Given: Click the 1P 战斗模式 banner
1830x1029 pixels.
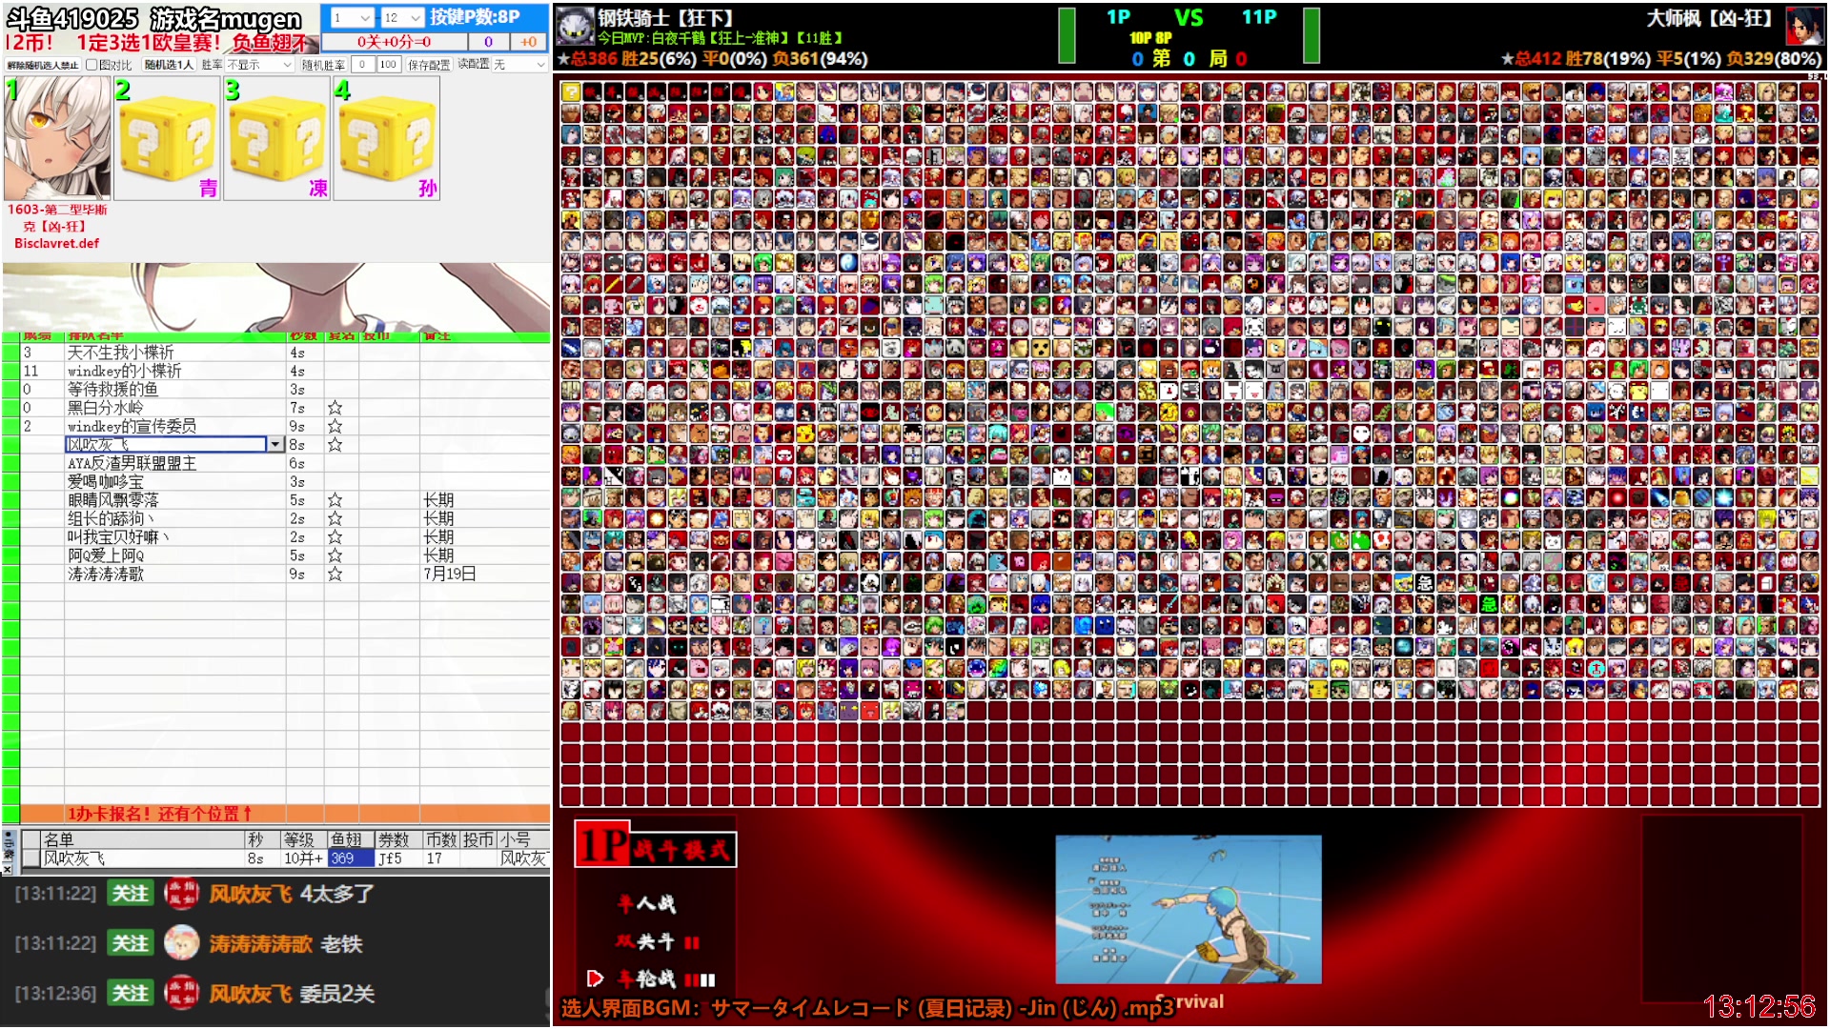Looking at the screenshot, I should coord(655,845).
